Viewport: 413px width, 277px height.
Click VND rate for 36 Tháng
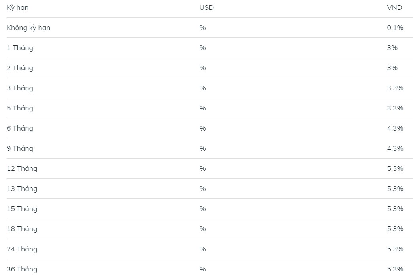[395, 269]
